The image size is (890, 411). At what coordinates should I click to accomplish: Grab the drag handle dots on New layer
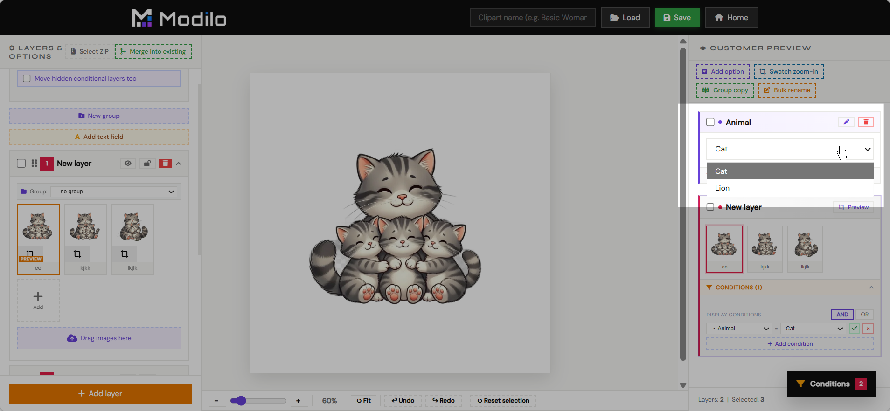click(34, 163)
